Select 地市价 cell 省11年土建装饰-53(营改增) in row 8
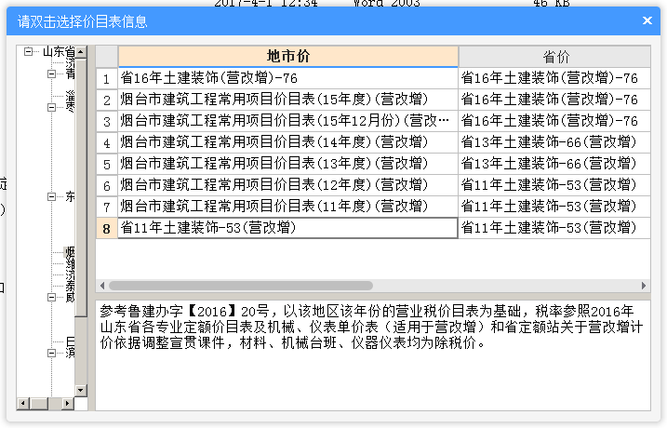Screen dimensions: 667x428 288,228
